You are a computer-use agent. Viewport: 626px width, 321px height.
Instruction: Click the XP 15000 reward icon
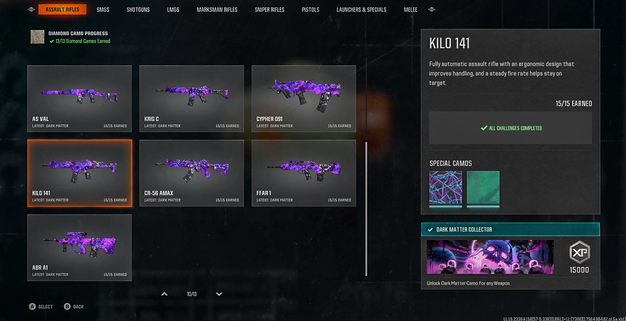coord(580,253)
